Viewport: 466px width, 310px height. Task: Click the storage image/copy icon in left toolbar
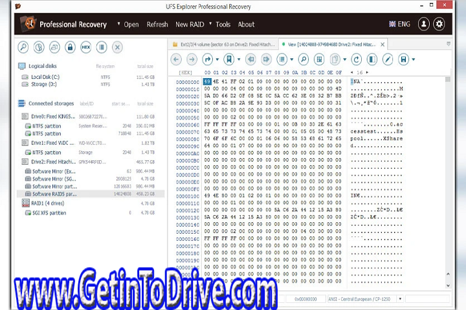coord(54,47)
